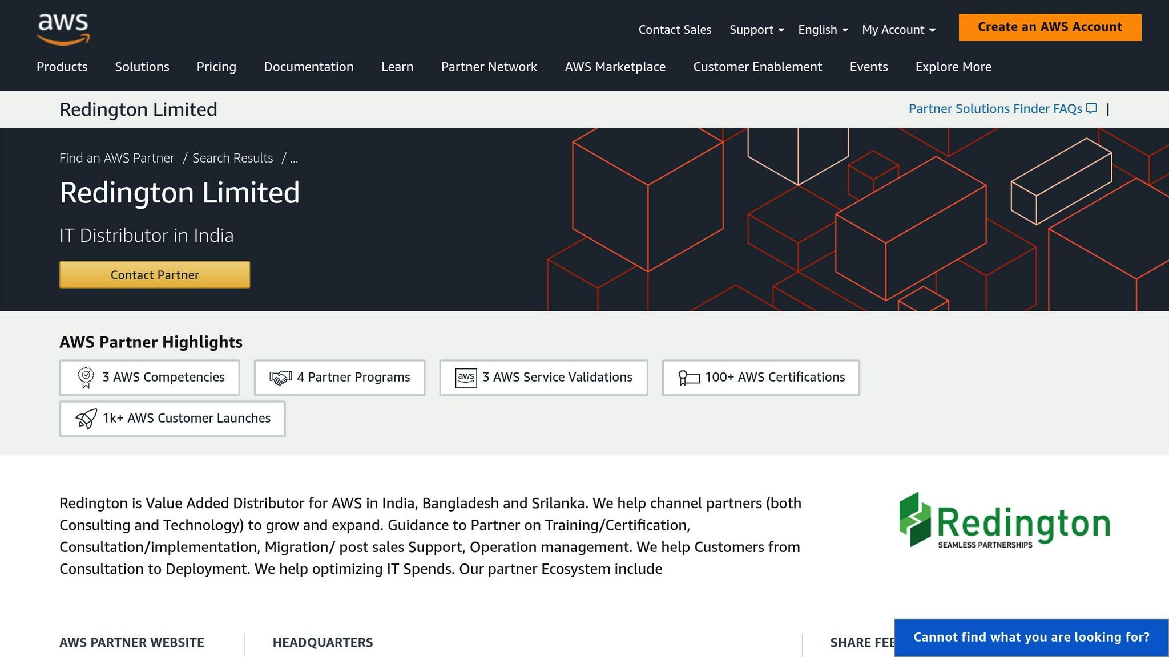The image size is (1169, 657).
Task: Click the AWS logo
Action: coord(63,29)
